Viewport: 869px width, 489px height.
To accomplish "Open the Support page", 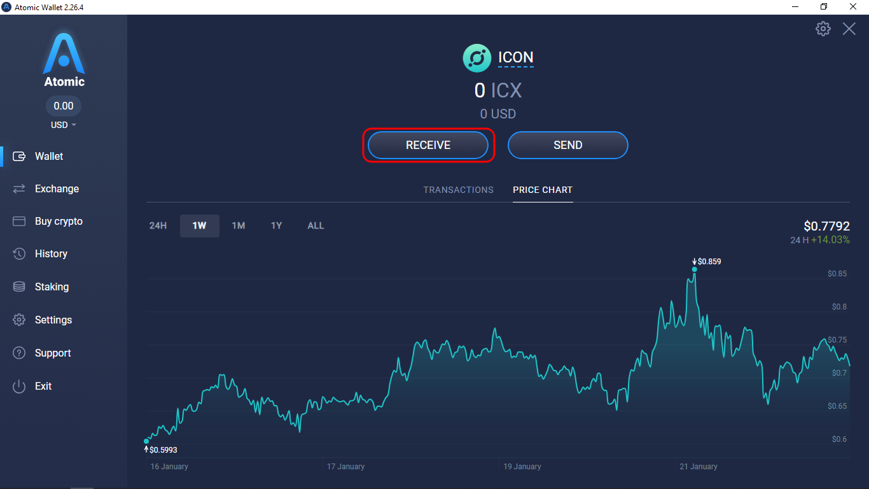I will (x=53, y=353).
